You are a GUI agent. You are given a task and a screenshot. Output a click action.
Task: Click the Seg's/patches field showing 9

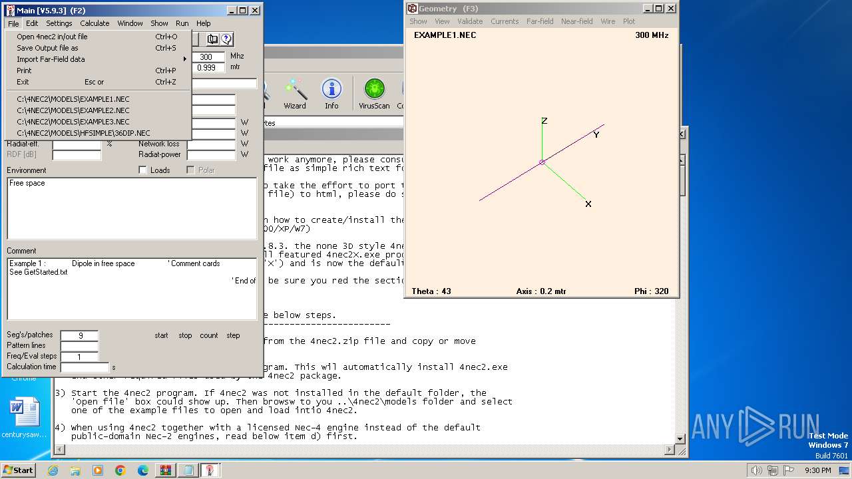click(79, 335)
